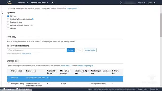
Task: Click the Browse button
Action: click(71, 50)
